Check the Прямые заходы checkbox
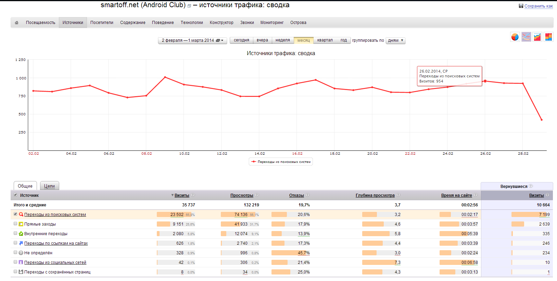The image size is (557, 281). pos(15,224)
